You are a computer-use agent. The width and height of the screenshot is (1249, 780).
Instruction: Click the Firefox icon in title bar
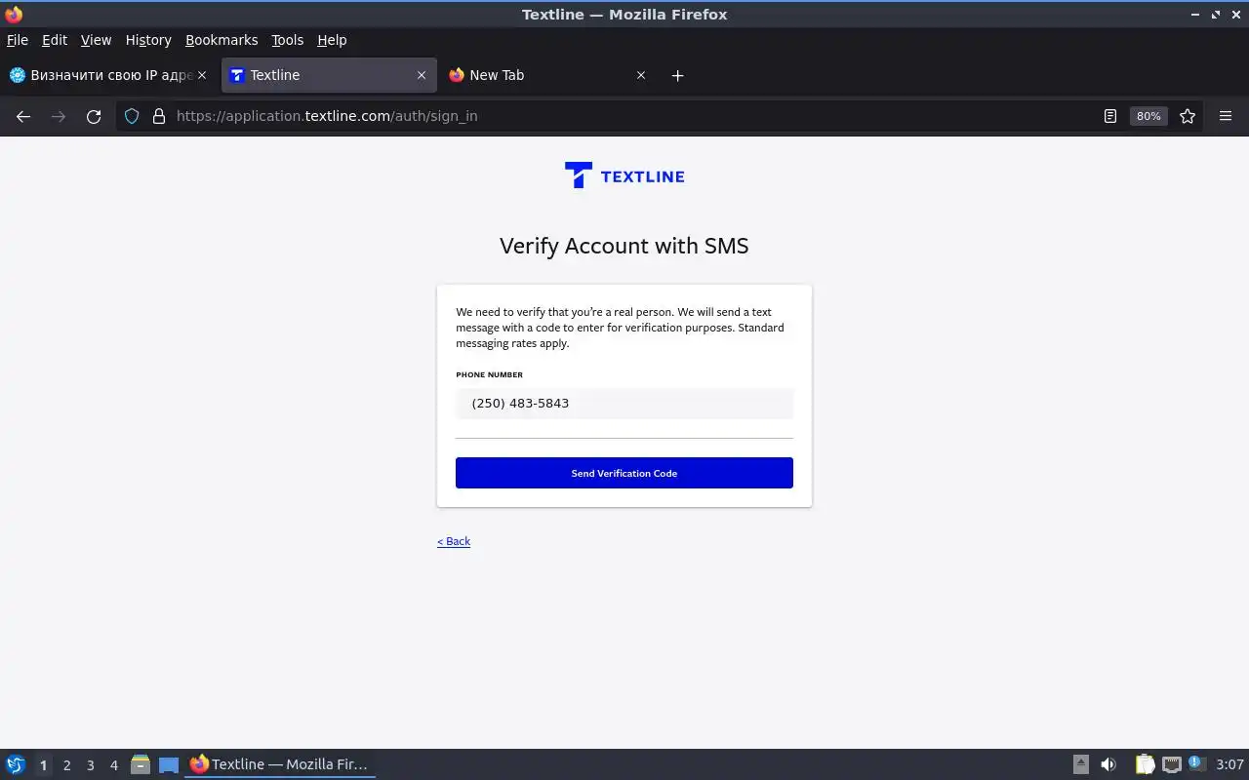(x=14, y=15)
